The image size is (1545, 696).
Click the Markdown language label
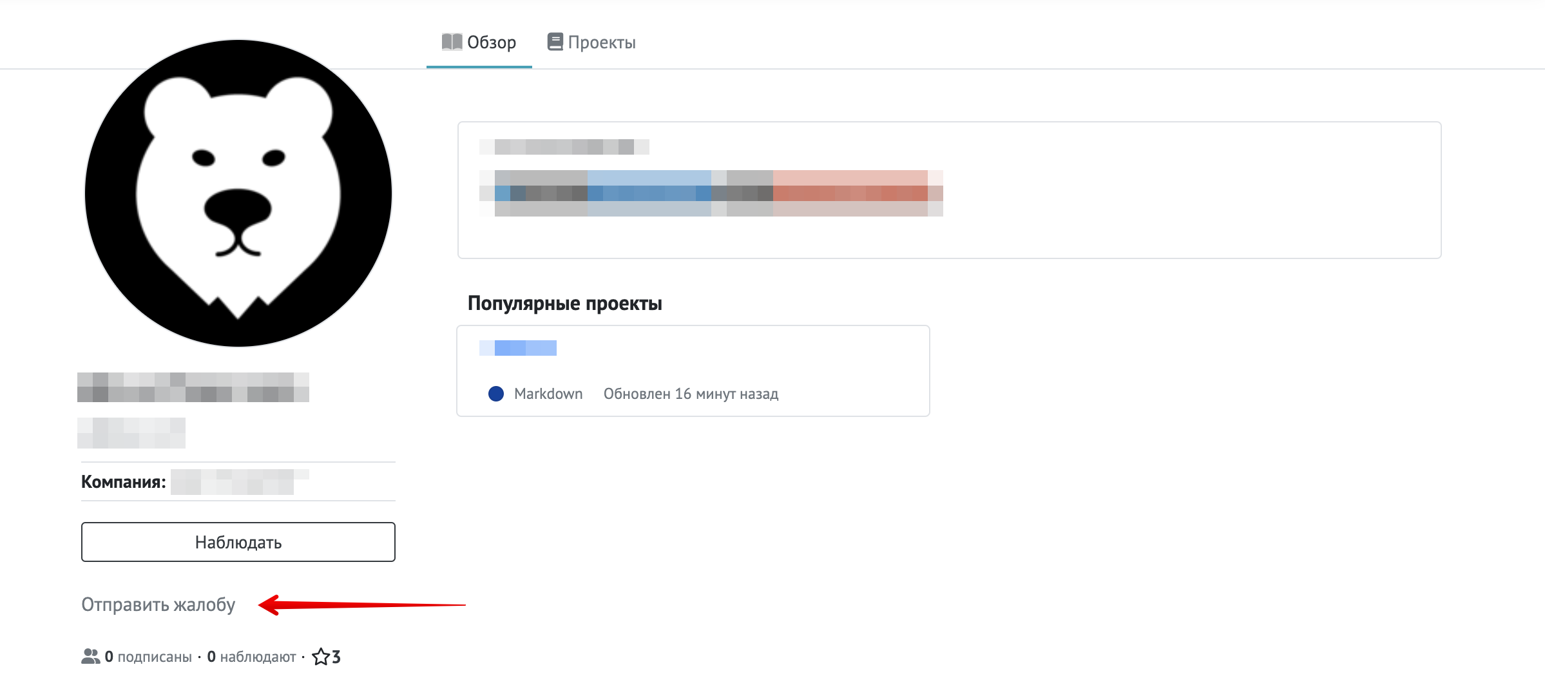pyautogui.click(x=548, y=394)
